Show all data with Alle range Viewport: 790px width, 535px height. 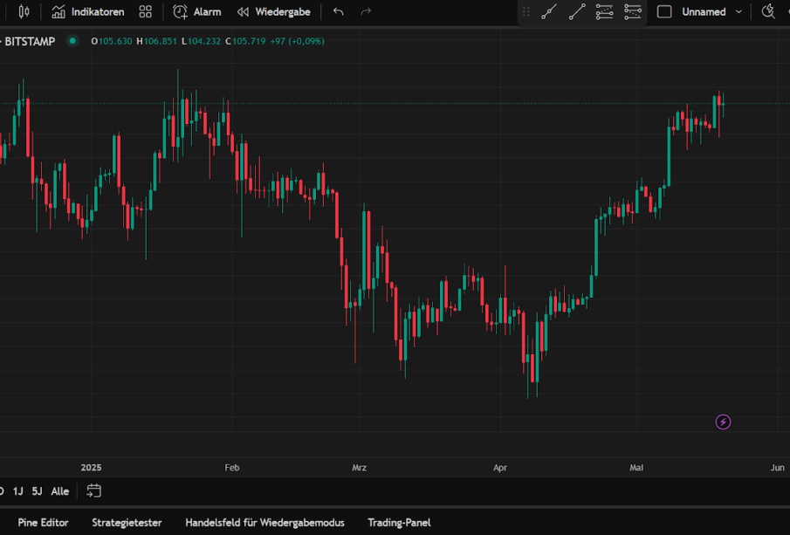click(59, 491)
